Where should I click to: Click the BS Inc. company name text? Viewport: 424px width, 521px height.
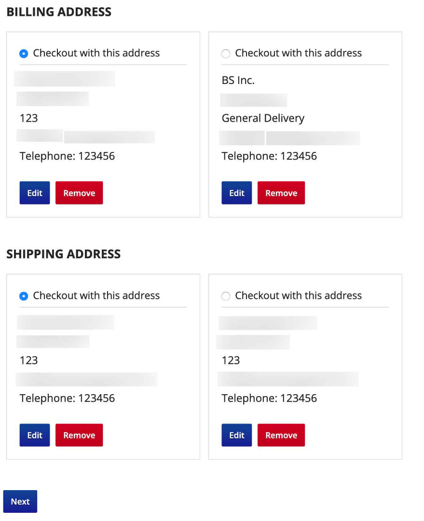click(238, 81)
